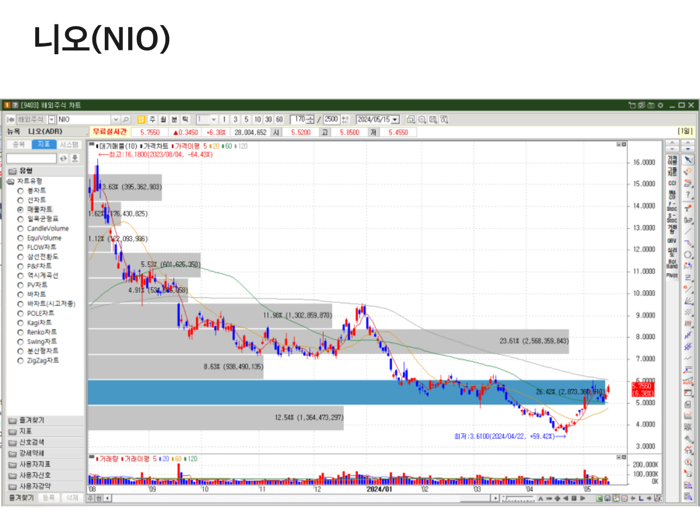Open the period multiplier dropdown showing 1

point(214,119)
